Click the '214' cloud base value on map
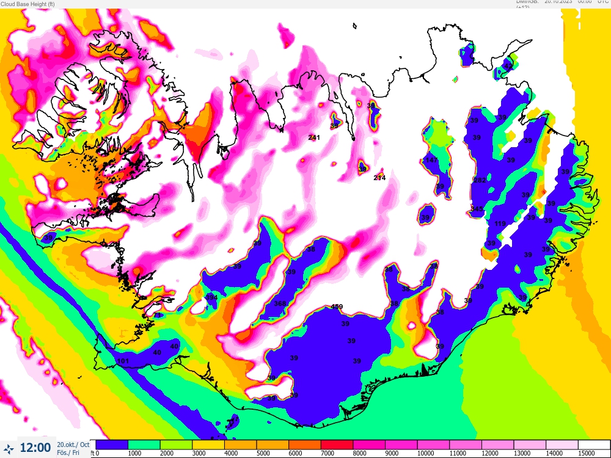This screenshot has height=458, width=611. tap(379, 178)
